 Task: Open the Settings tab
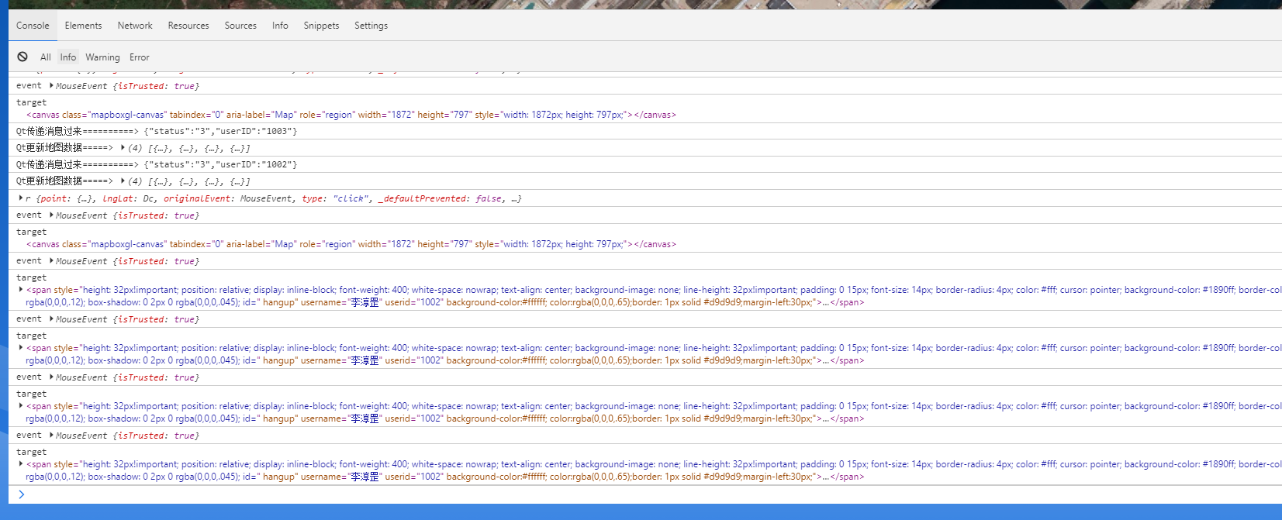click(371, 26)
